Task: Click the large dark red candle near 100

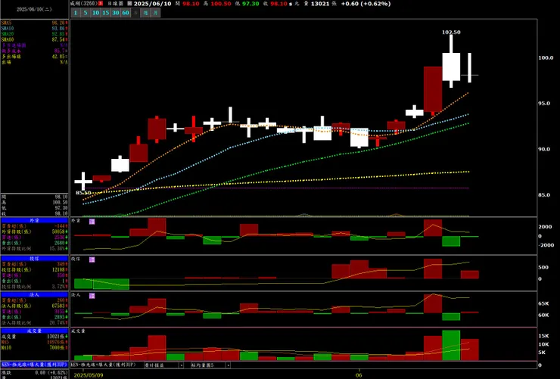Action: coord(433,89)
